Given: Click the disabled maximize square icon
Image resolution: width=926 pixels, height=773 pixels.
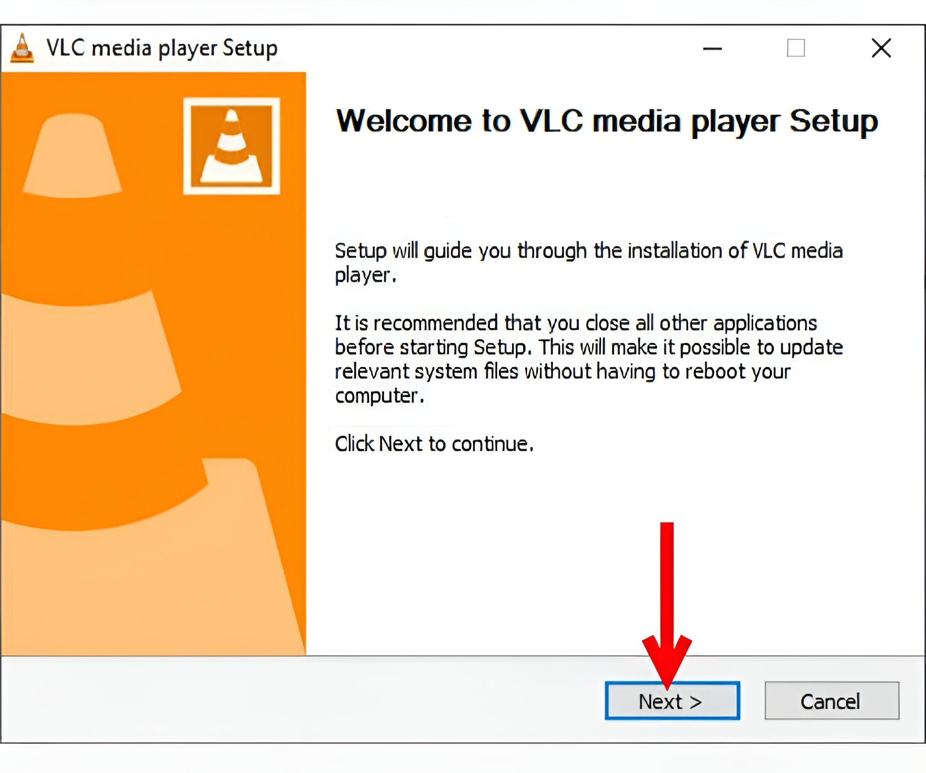Looking at the screenshot, I should pos(796,48).
